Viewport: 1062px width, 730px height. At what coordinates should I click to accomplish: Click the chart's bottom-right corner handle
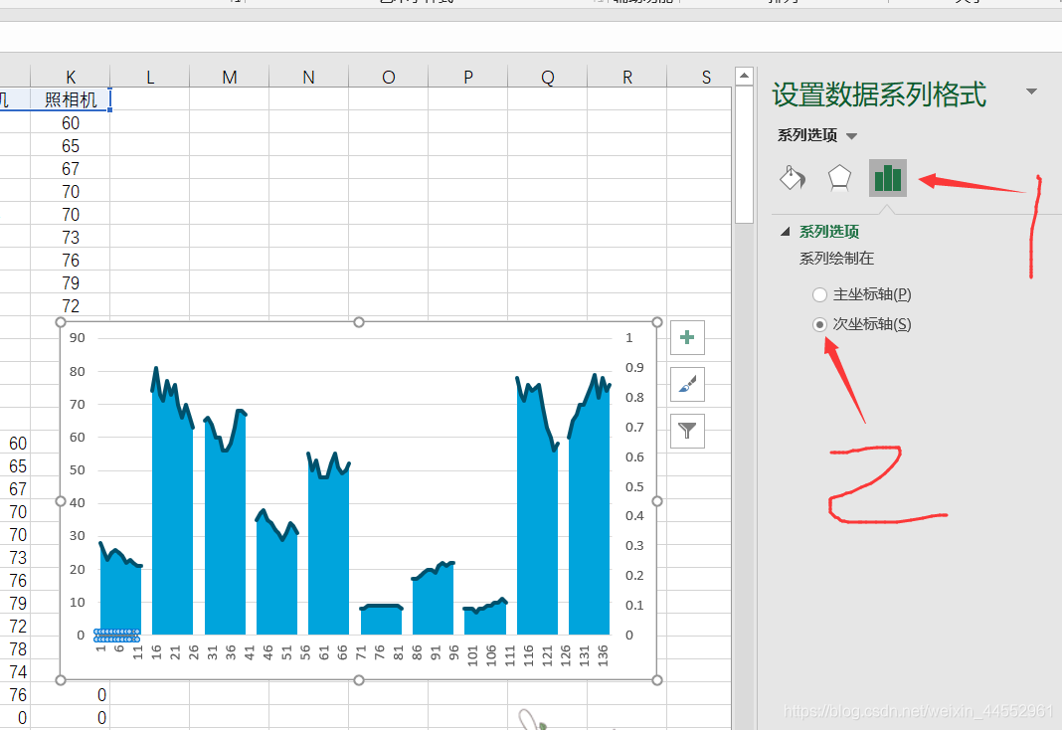[x=657, y=680]
